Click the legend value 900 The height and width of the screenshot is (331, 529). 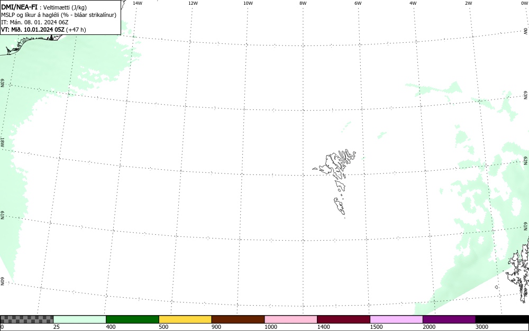coord(216,327)
